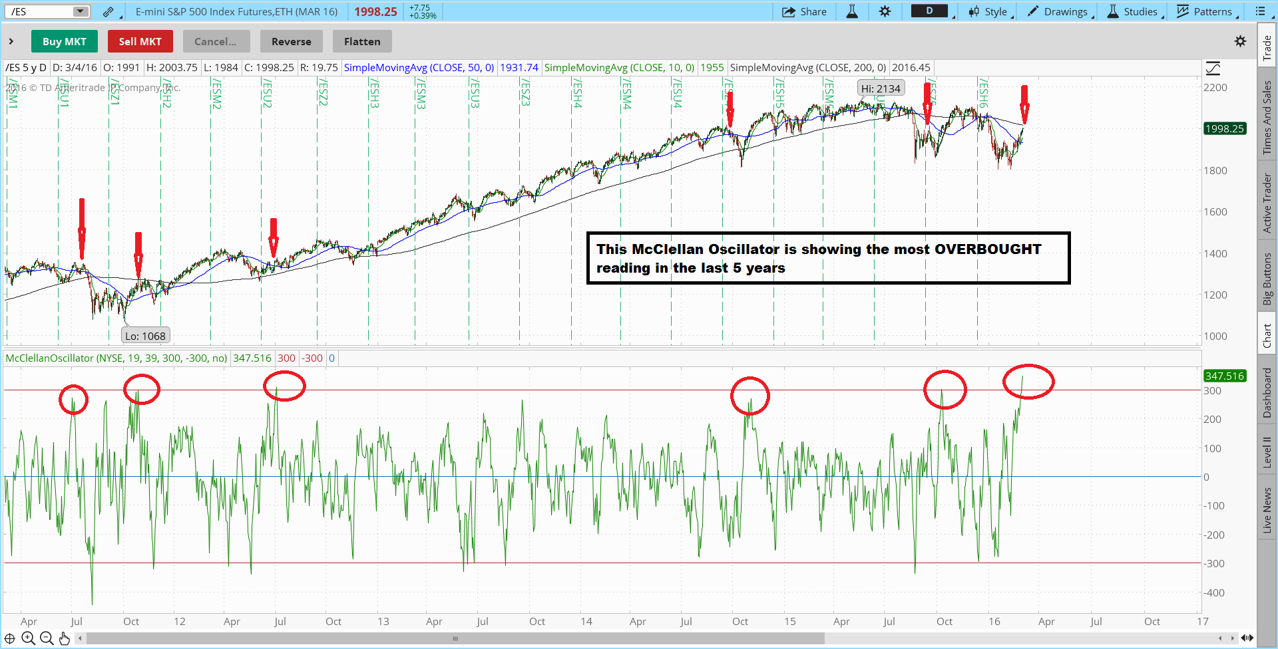Select the crosshair pointer tool at bottom-left
The image size is (1278, 649).
coord(10,639)
